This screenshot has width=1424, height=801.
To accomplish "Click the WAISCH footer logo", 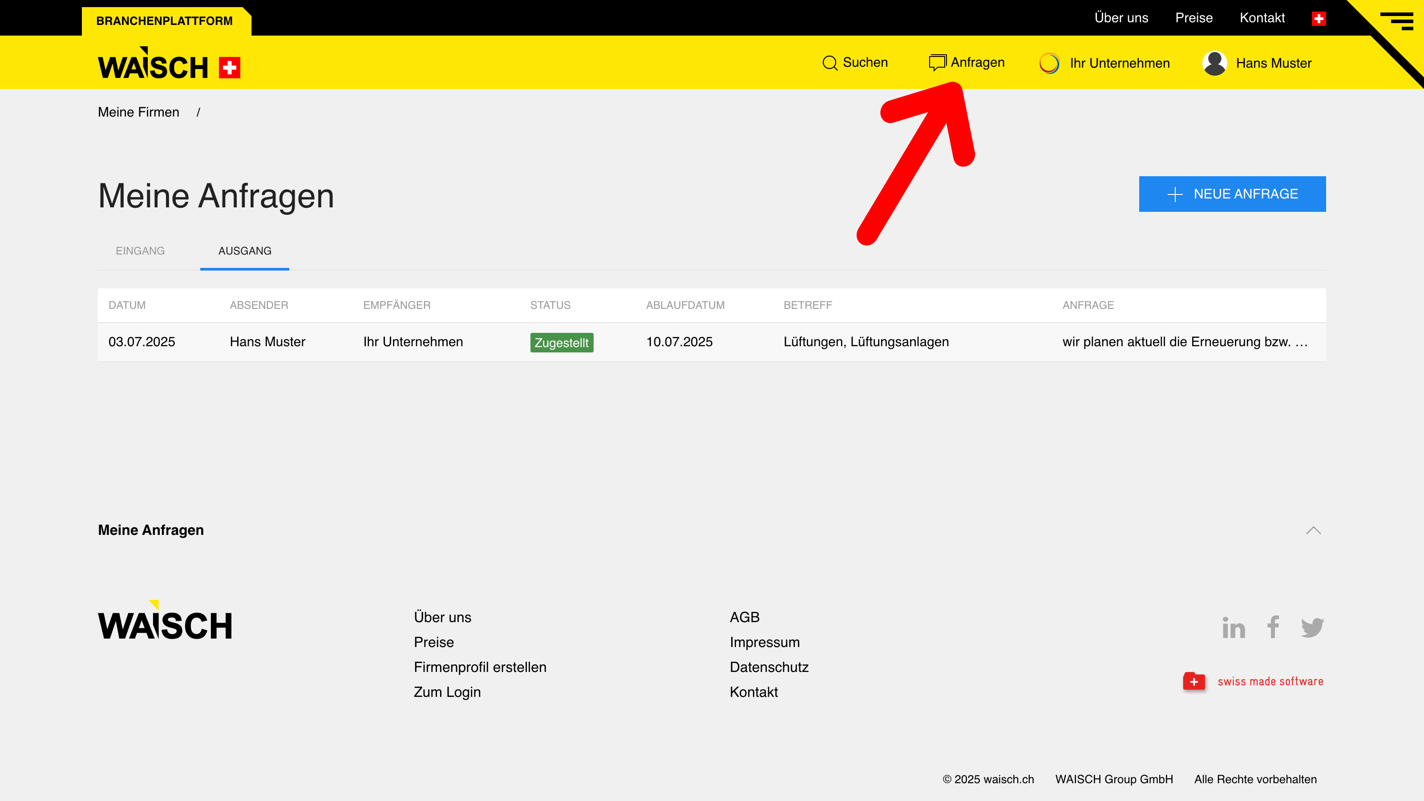I will [x=165, y=620].
